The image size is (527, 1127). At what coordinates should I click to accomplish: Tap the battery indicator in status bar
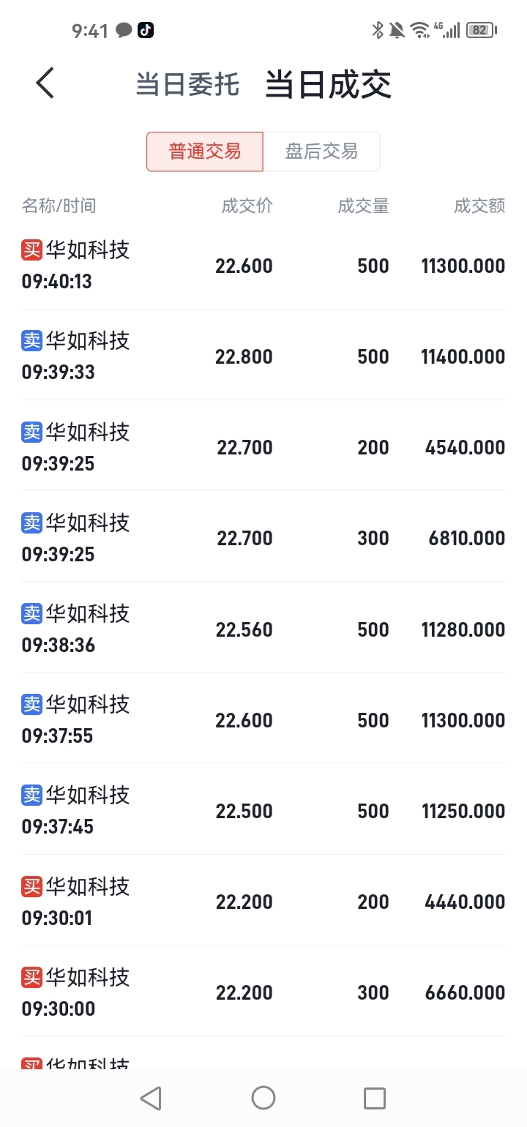[x=482, y=30]
